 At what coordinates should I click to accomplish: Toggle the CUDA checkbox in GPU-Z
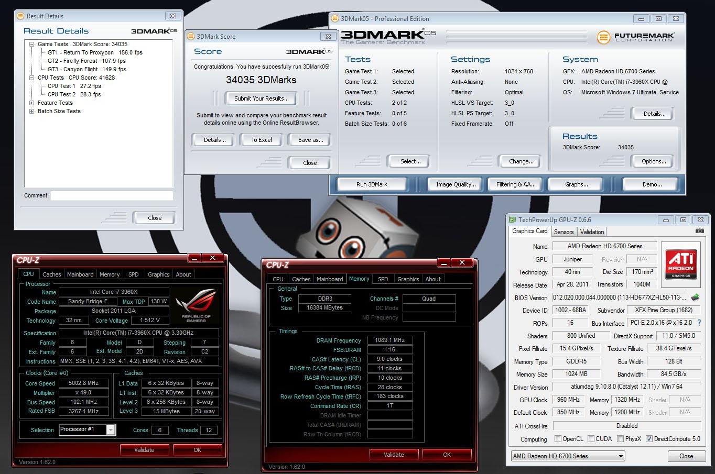pyautogui.click(x=591, y=439)
